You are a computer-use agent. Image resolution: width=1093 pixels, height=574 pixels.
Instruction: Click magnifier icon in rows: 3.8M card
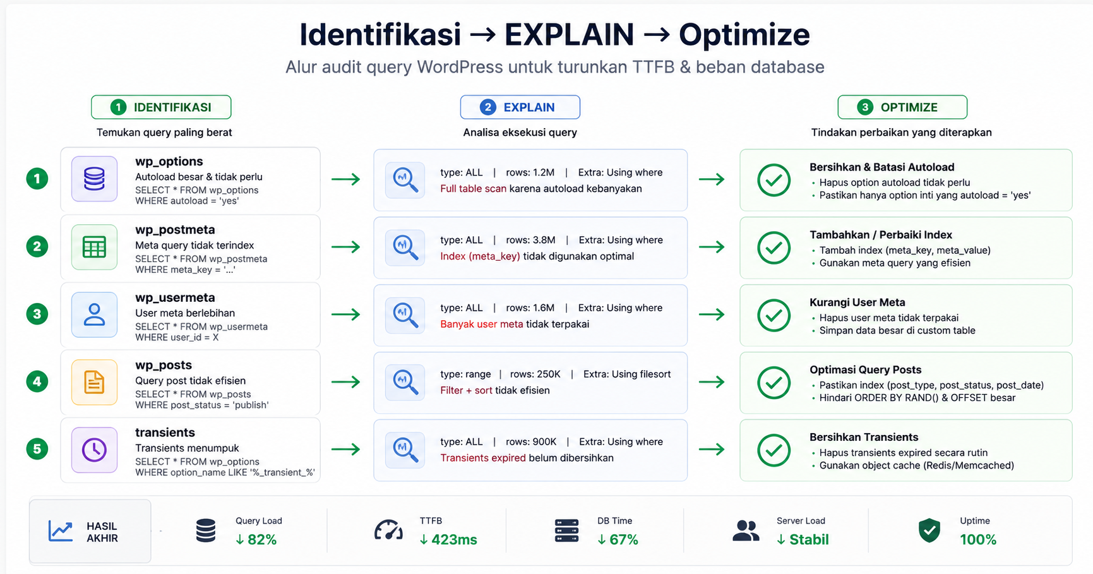[405, 247]
